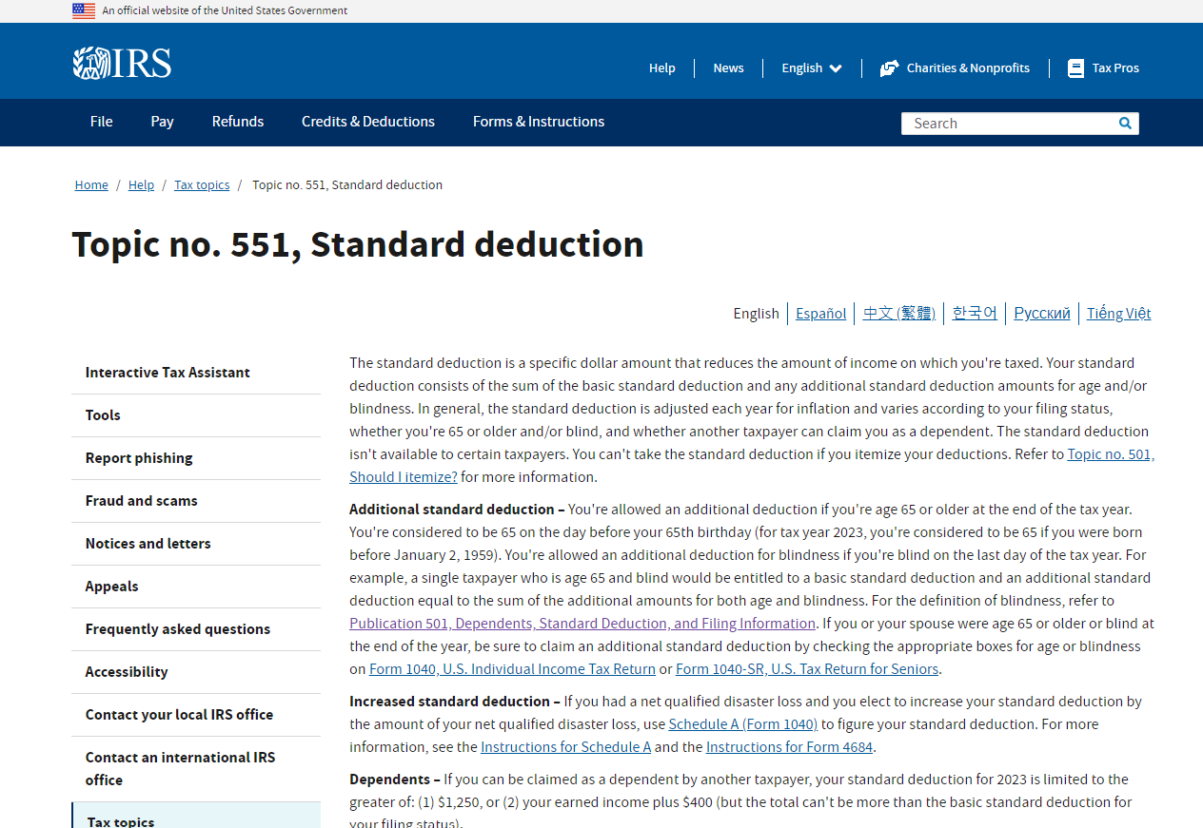The image size is (1203, 828).
Task: Open Fraud and scams sidebar item
Action: (x=196, y=501)
